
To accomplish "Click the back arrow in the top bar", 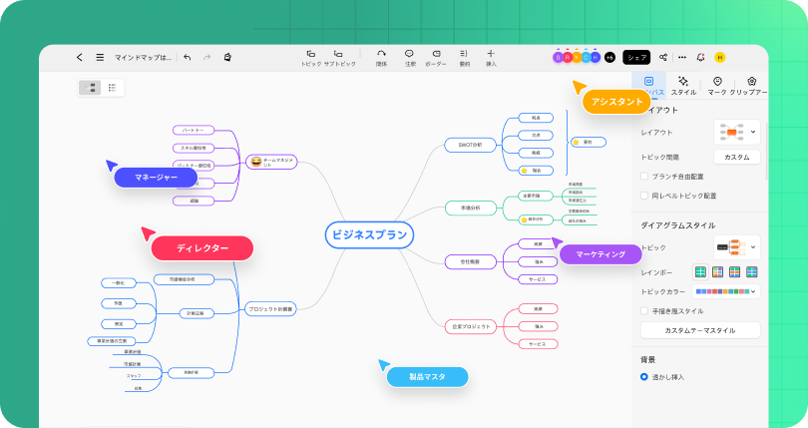I will (x=80, y=58).
